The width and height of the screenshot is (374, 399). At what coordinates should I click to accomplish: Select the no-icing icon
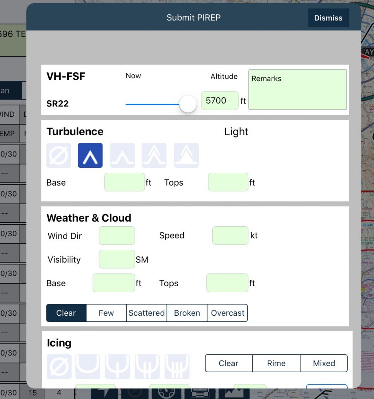58,366
